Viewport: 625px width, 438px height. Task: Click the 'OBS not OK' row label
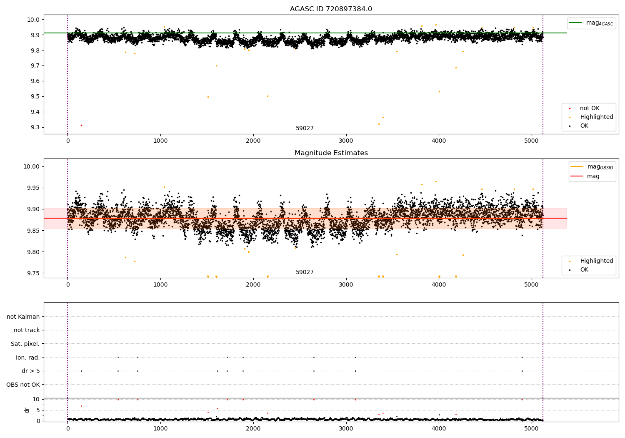tap(23, 385)
